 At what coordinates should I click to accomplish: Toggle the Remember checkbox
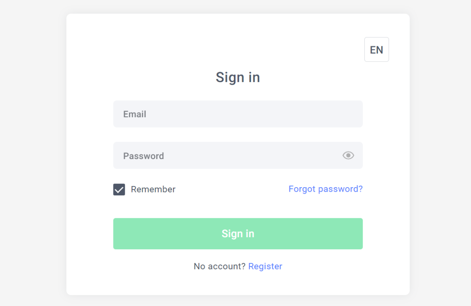119,190
